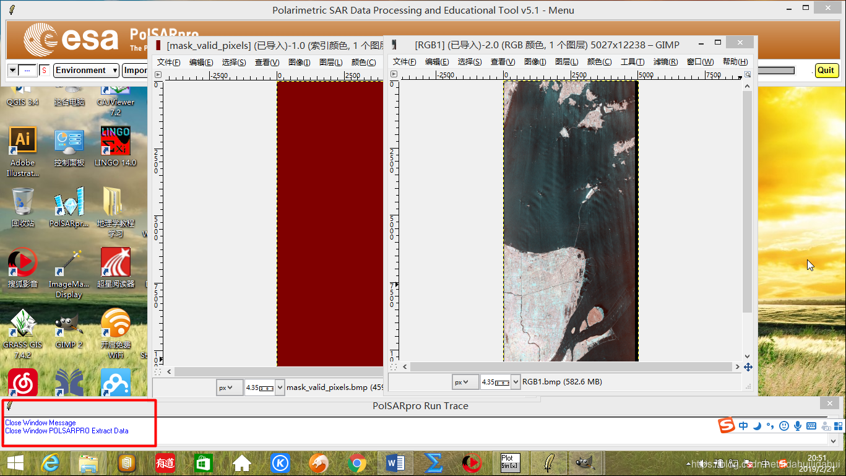Open 图层(L) menu in mask_valid_pixels window
Image resolution: width=846 pixels, height=476 pixels.
[x=330, y=63]
